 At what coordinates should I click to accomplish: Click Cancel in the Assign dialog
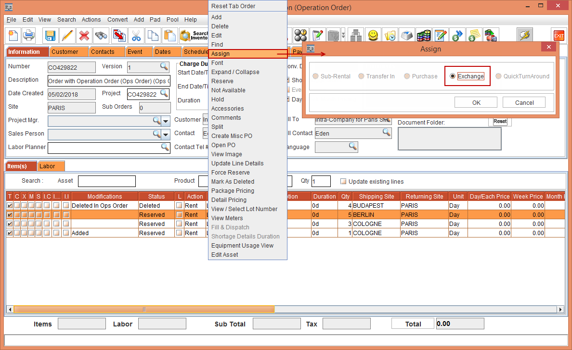click(x=524, y=102)
